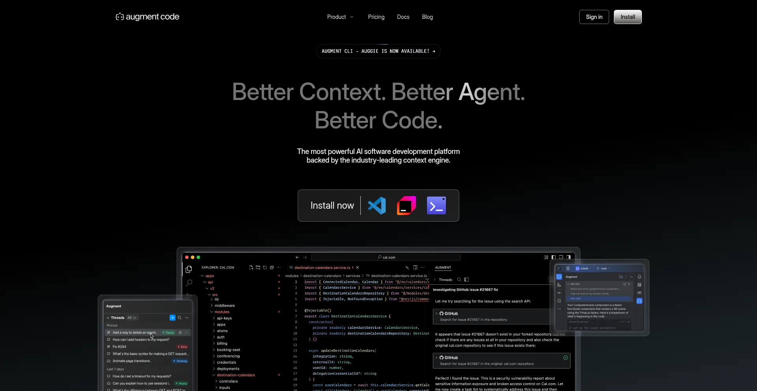Toggle the primary sidebar layout icon
This screenshot has width=757, height=391.
[x=554, y=257]
